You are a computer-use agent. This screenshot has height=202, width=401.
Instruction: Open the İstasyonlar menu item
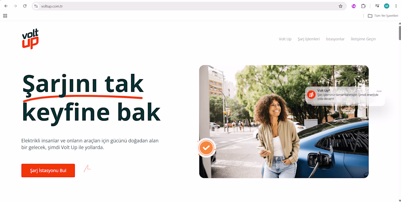pos(335,39)
